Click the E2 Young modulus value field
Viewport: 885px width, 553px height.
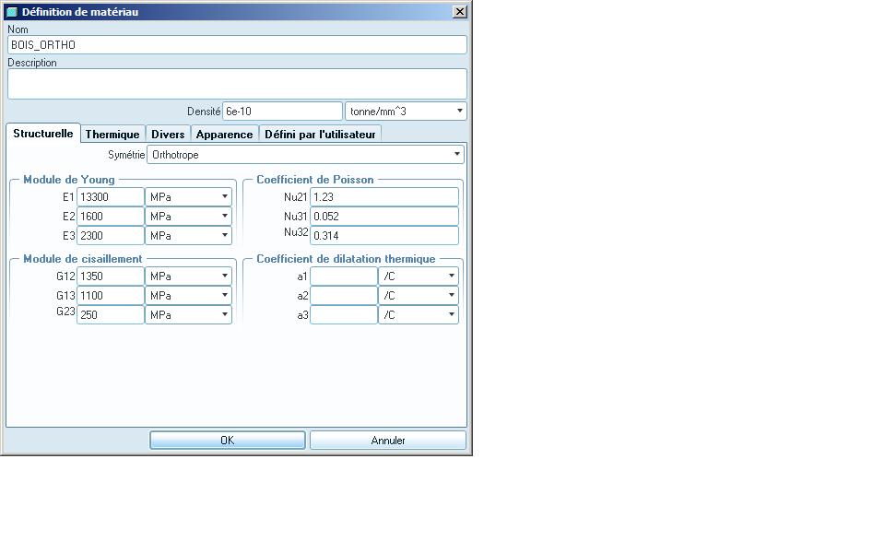pos(110,217)
